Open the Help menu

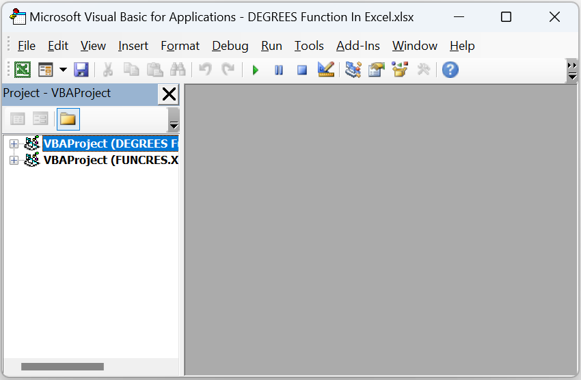462,46
